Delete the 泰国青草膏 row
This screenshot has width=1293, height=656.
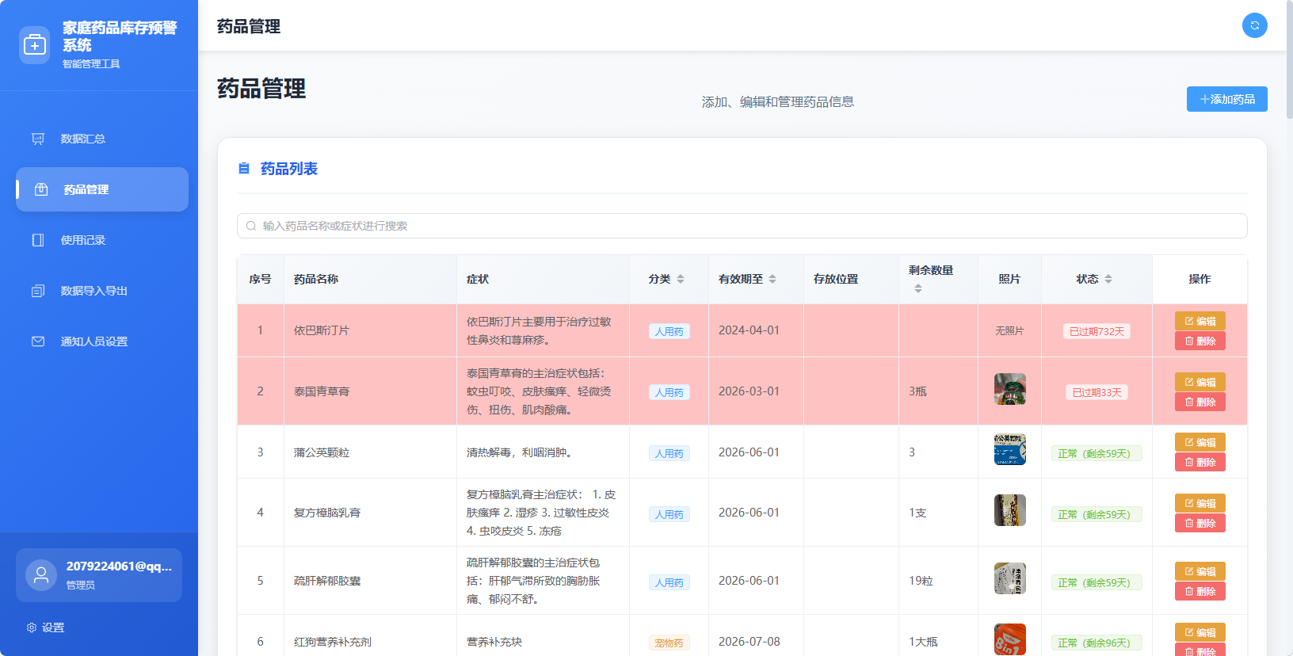point(1200,402)
